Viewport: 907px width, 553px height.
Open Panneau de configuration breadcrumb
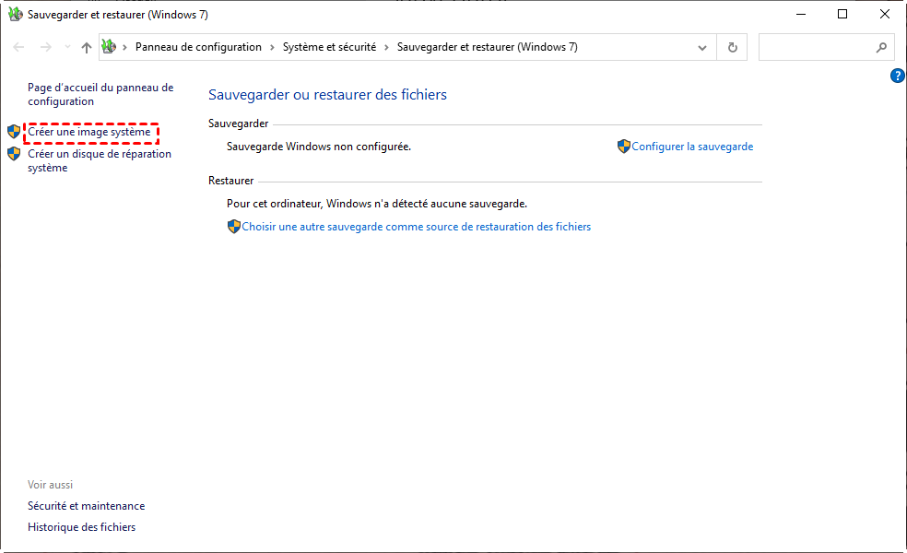198,47
